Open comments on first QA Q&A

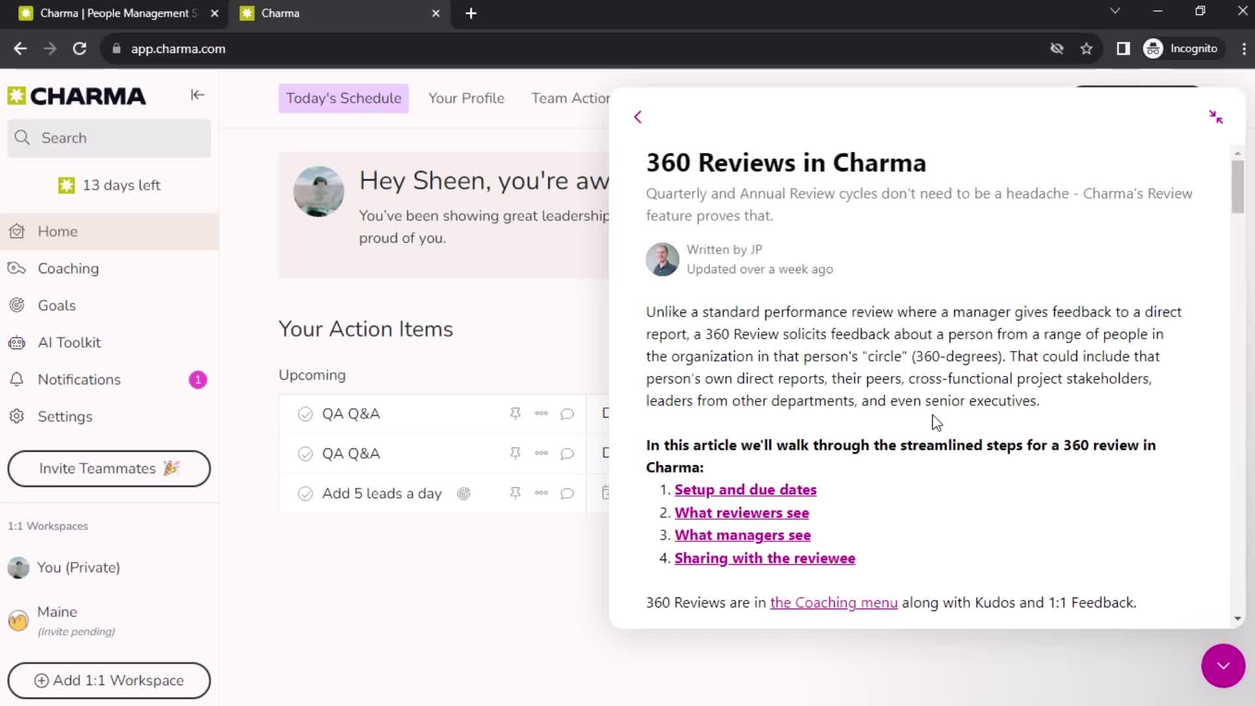(x=567, y=414)
